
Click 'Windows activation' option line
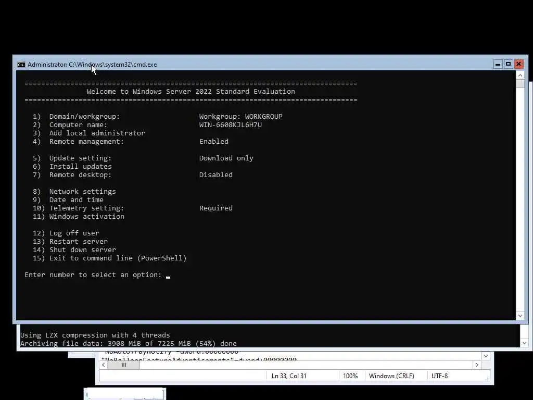[x=79, y=217]
